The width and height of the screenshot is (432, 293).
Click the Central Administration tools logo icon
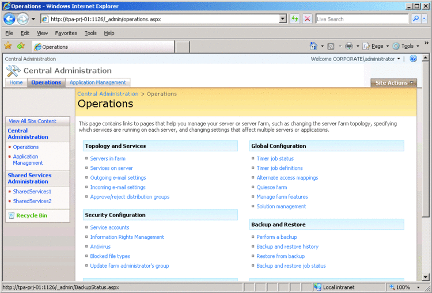13,71
